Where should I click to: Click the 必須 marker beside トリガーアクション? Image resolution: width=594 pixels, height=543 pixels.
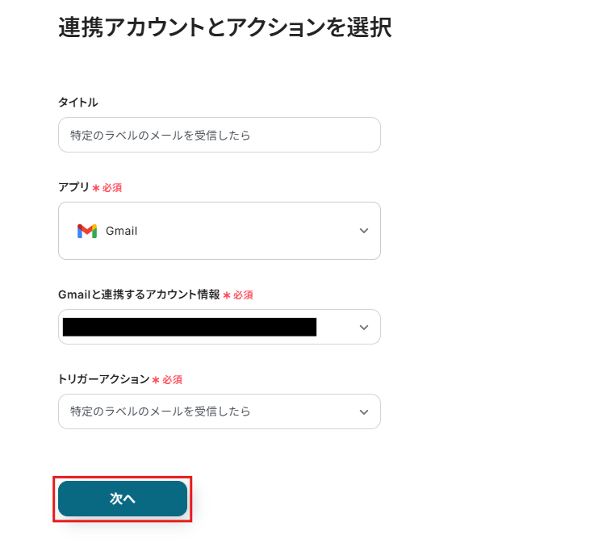click(x=173, y=380)
